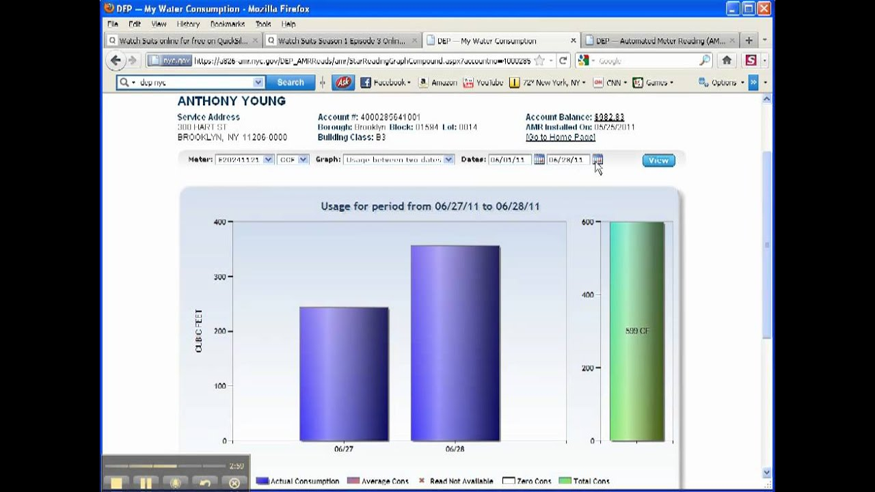Click the end date 06/28/11 field

pos(568,159)
